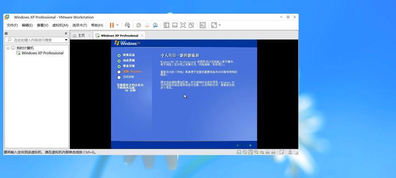This screenshot has height=178, width=396.
Task: Click the 令人耳目一新的新版面 heading
Action: (180, 55)
